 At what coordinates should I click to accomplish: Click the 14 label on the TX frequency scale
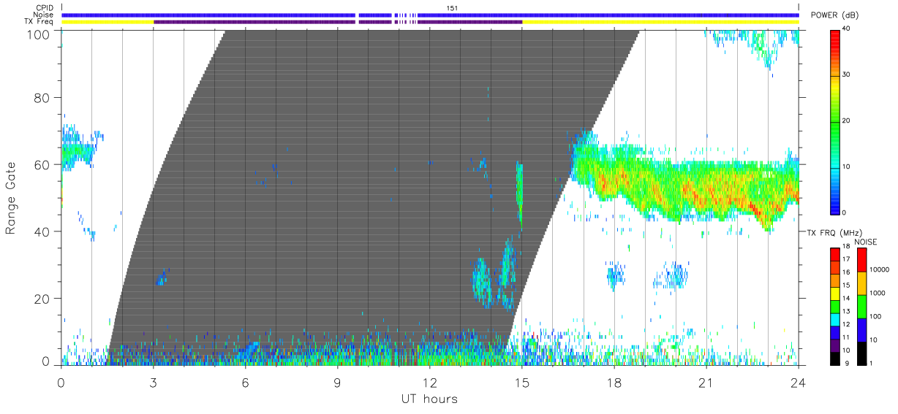[x=847, y=299]
